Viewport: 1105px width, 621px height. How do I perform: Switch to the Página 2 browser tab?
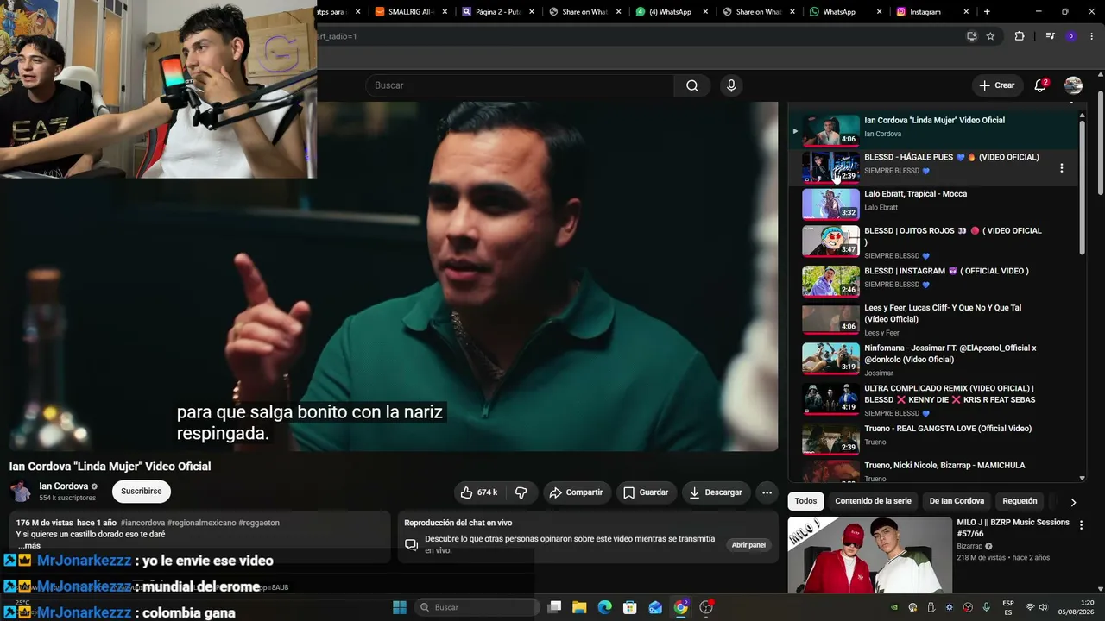click(498, 12)
